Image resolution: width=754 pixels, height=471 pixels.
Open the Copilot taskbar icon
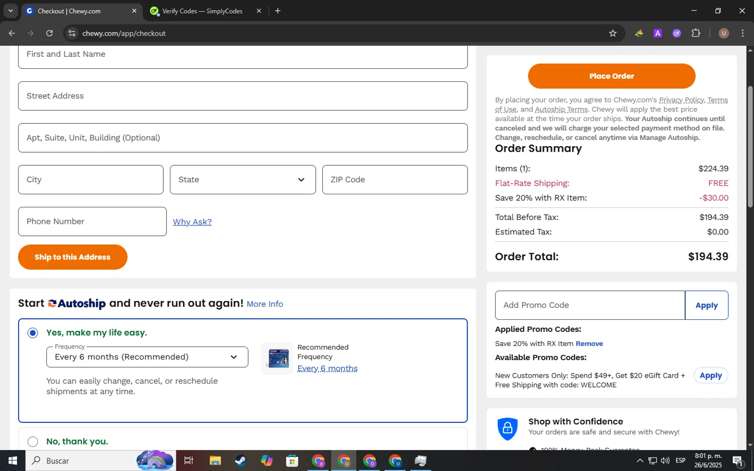266,460
